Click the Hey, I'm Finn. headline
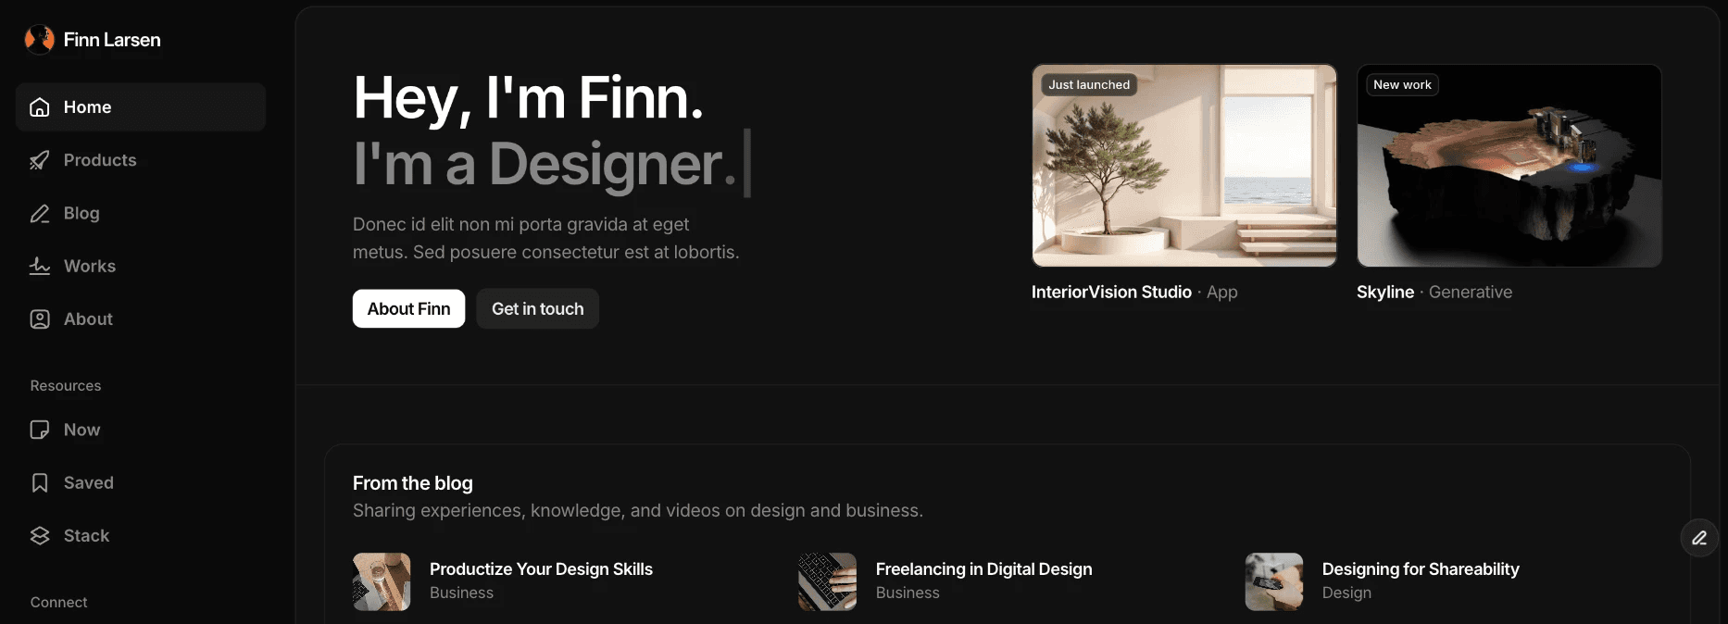Viewport: 1728px width, 624px height. [528, 98]
